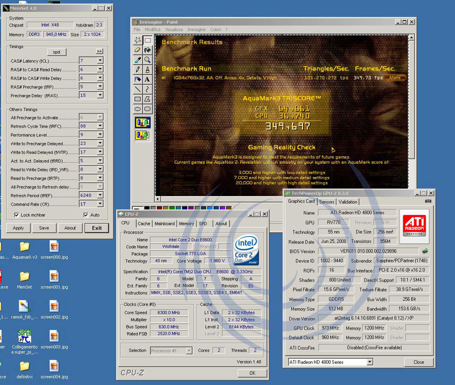
Task: Open Refresh Period (tREF) dropdown
Action: [x=100, y=196]
